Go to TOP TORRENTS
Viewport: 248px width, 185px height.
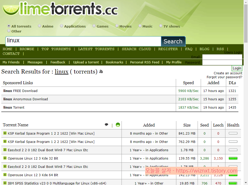[56, 49]
